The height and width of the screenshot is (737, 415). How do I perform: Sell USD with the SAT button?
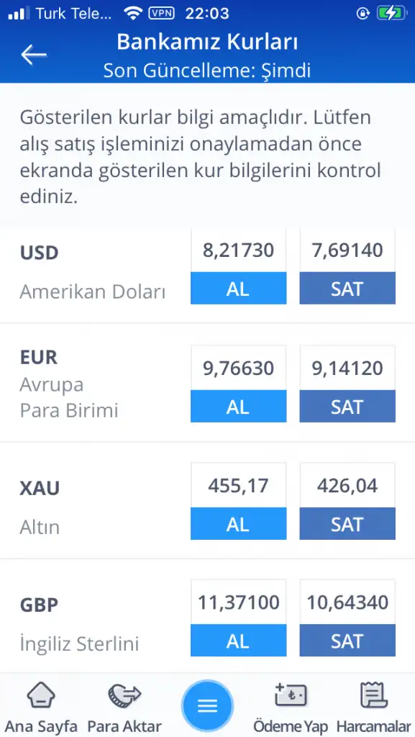[347, 288]
